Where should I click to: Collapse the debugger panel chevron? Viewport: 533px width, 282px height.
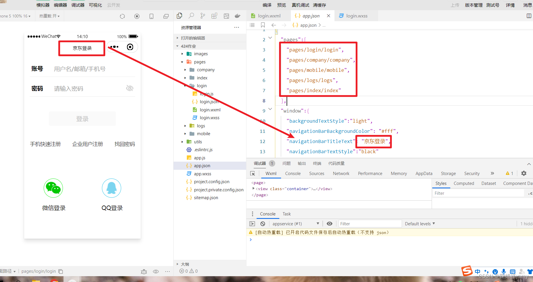pyautogui.click(x=529, y=164)
